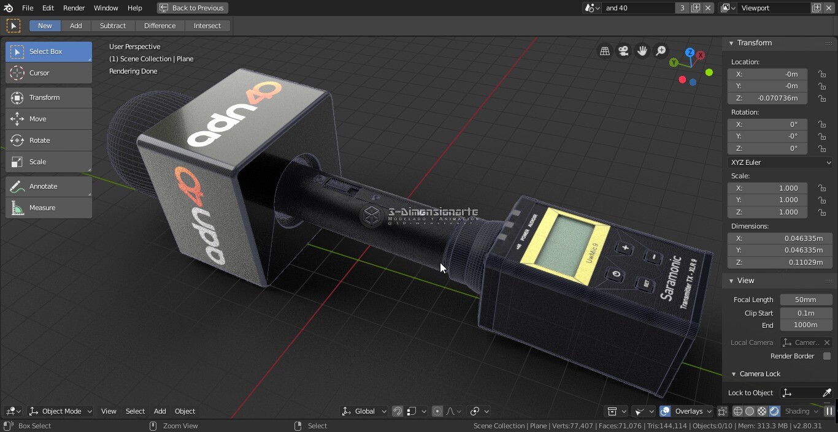
Task: Open the Render menu
Action: pos(74,8)
